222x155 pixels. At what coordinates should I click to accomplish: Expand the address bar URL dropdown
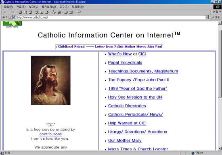point(207,17)
